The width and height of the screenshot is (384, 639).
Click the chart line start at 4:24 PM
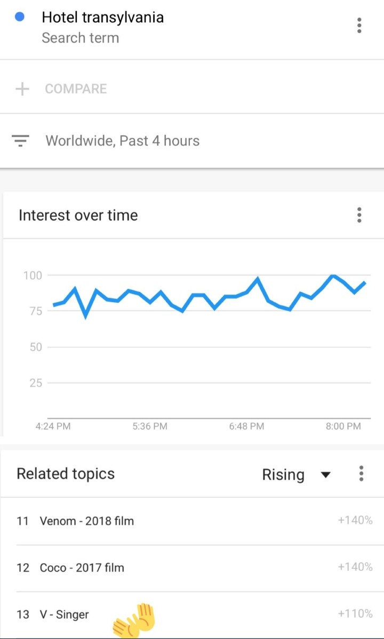click(54, 305)
